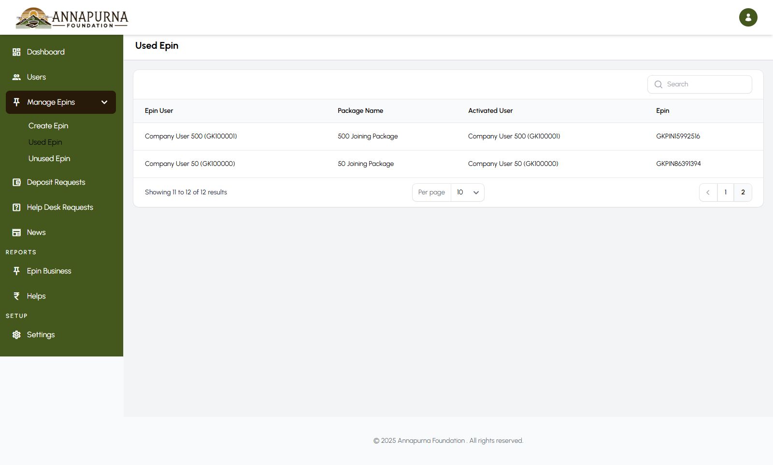Go to previous results page
The image size is (773, 465).
[708, 192]
